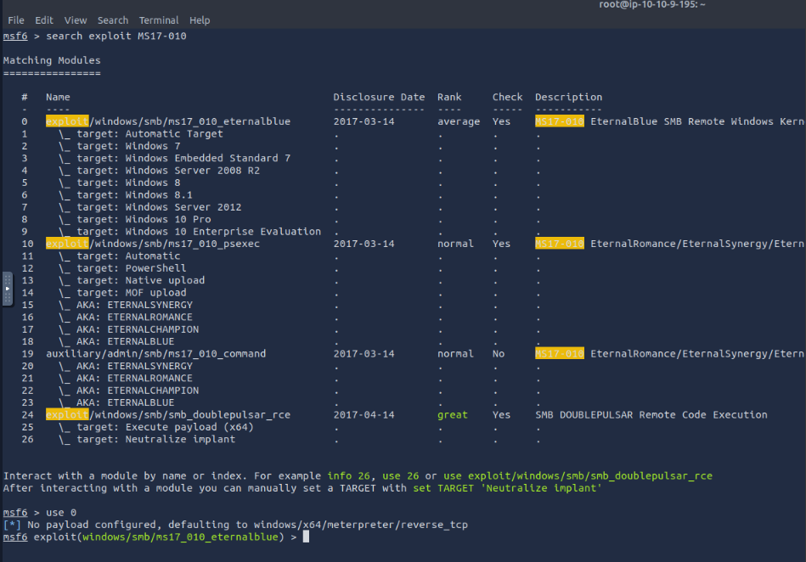The height and width of the screenshot is (562, 806).
Task: Click the 'No' check value for ms17_010_command
Action: 499,354
